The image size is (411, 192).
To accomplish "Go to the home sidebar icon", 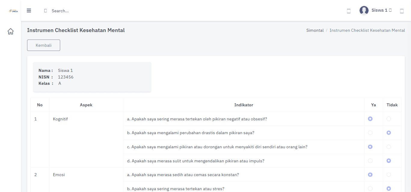I will (11, 31).
